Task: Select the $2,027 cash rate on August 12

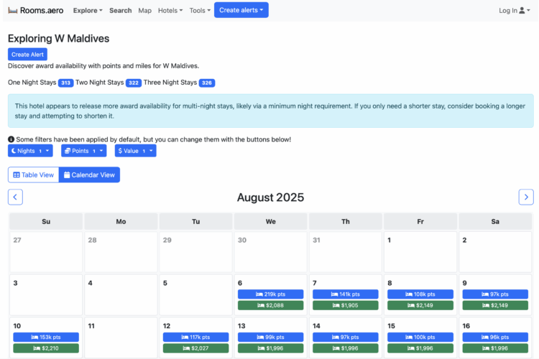Action: [x=195, y=348]
